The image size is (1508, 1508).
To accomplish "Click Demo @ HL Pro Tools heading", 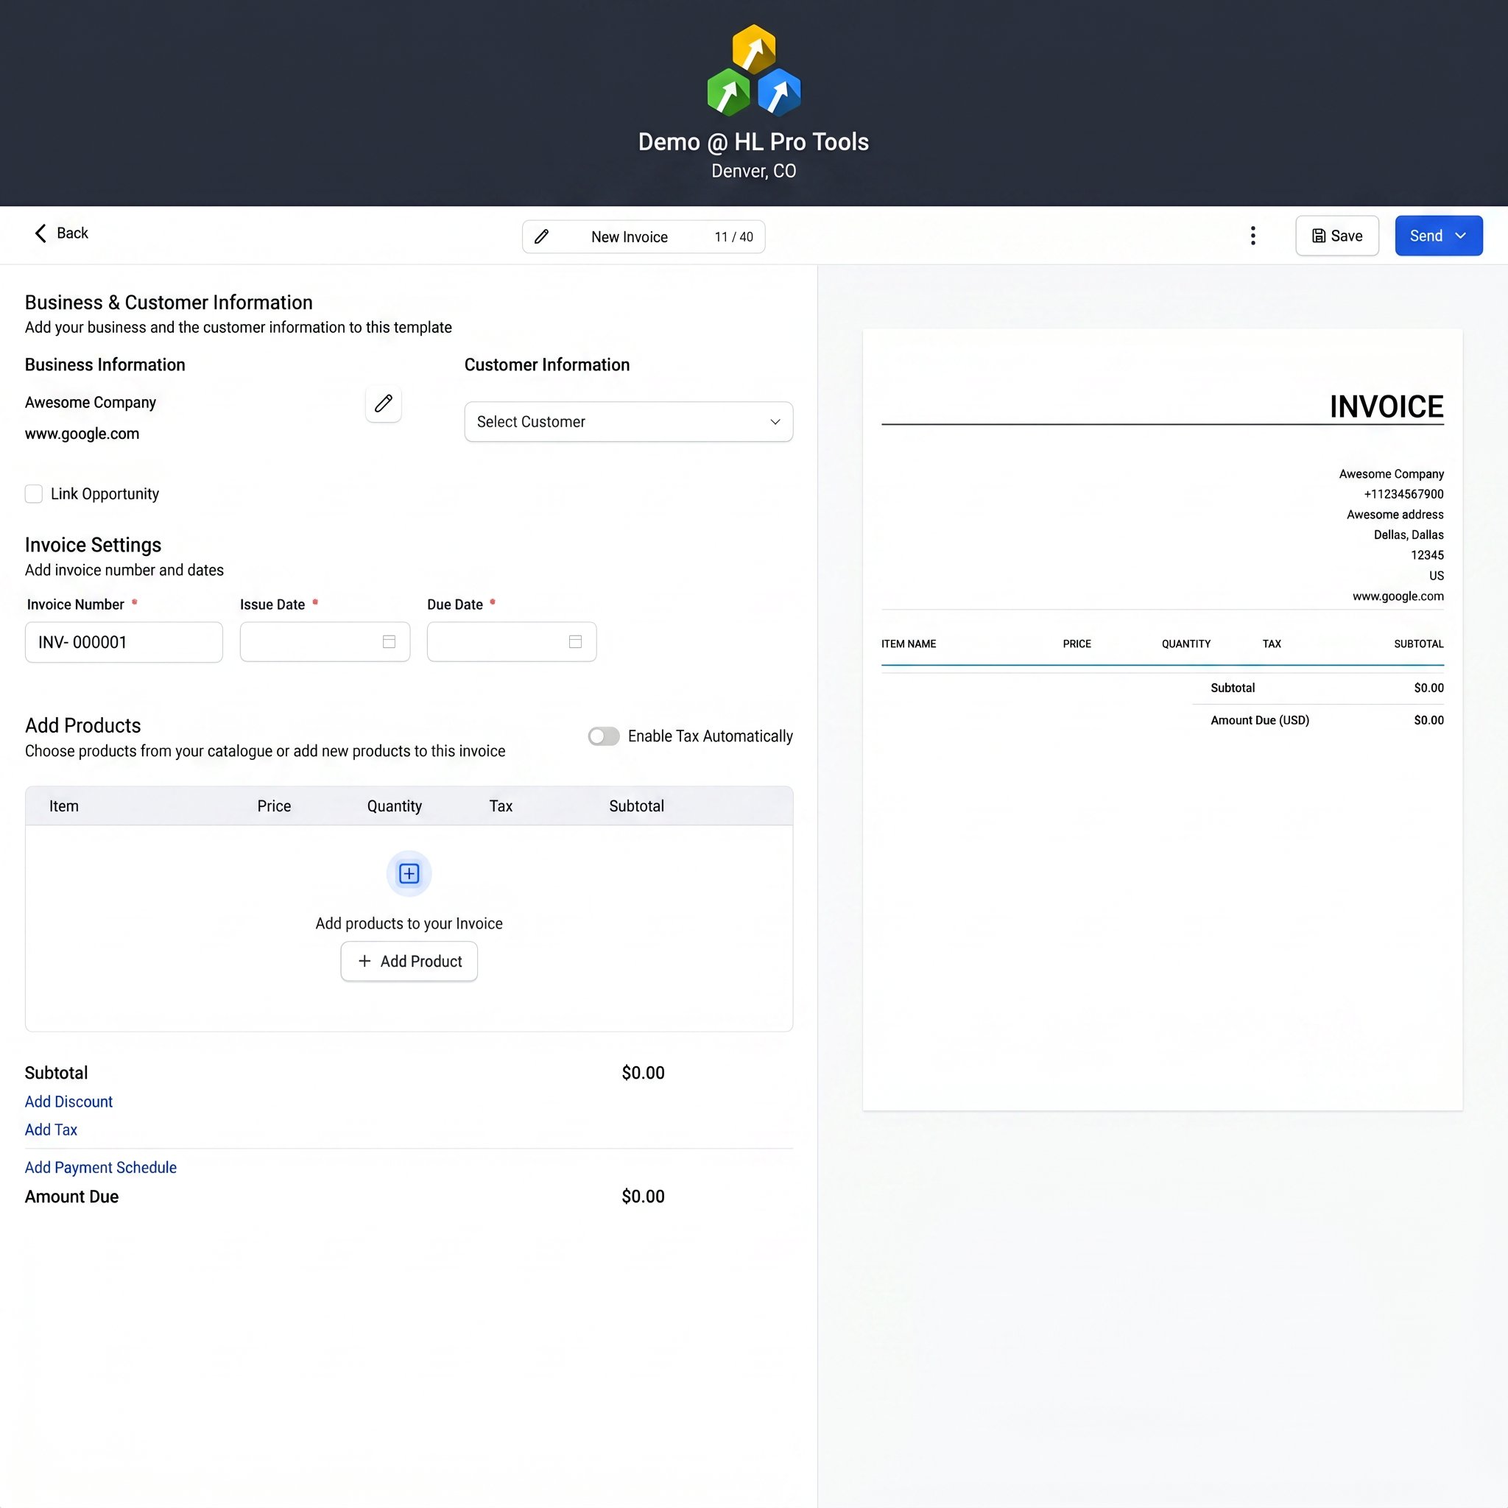I will 753,142.
